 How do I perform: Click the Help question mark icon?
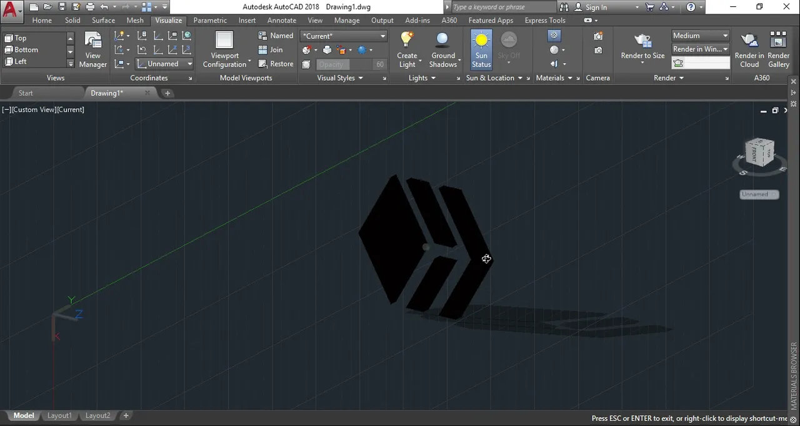coord(691,7)
